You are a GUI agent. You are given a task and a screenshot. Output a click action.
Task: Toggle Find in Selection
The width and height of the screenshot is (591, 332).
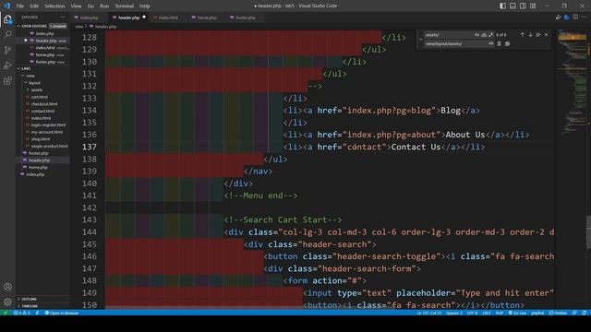coord(538,35)
